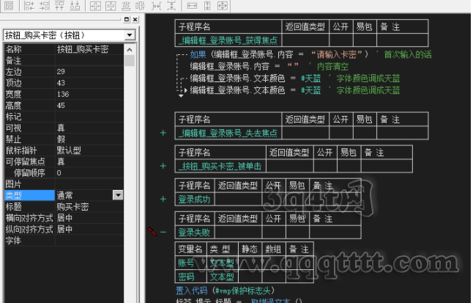Make selected components the same width
Image resolution: width=473 pixels, height=303 pixels.
click(192, 5)
